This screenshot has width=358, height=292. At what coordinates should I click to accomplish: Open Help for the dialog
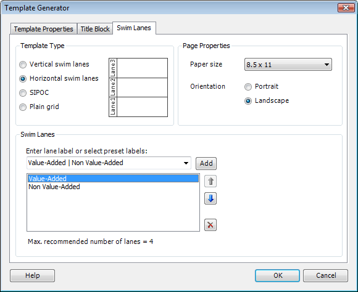(x=33, y=275)
